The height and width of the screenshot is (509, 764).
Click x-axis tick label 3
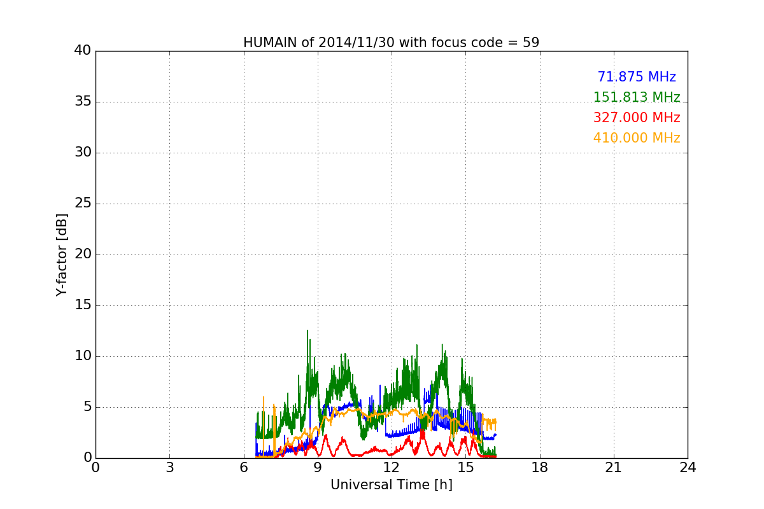[169, 468]
